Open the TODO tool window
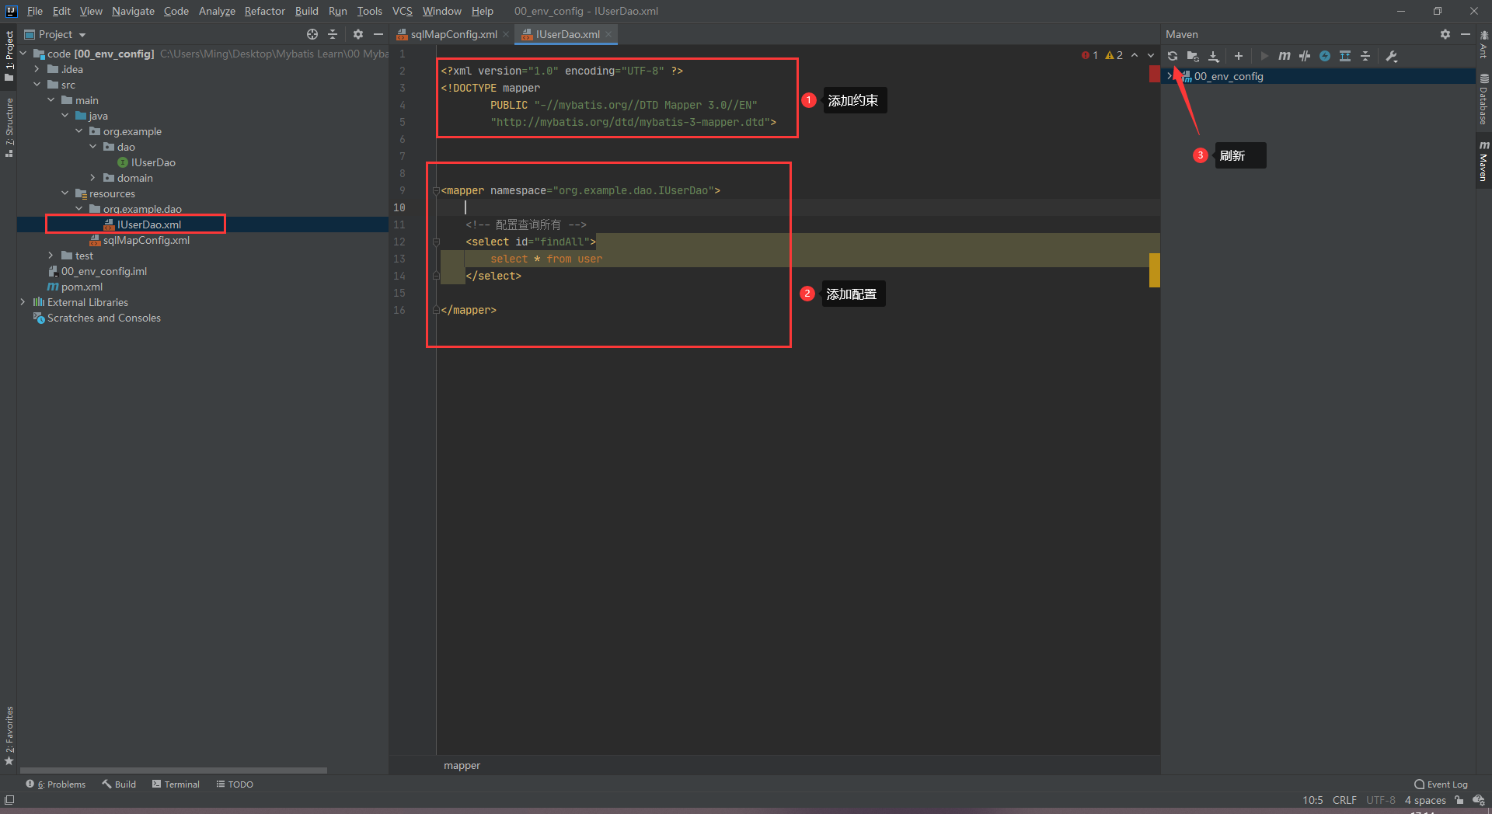The height and width of the screenshot is (814, 1492). click(235, 784)
